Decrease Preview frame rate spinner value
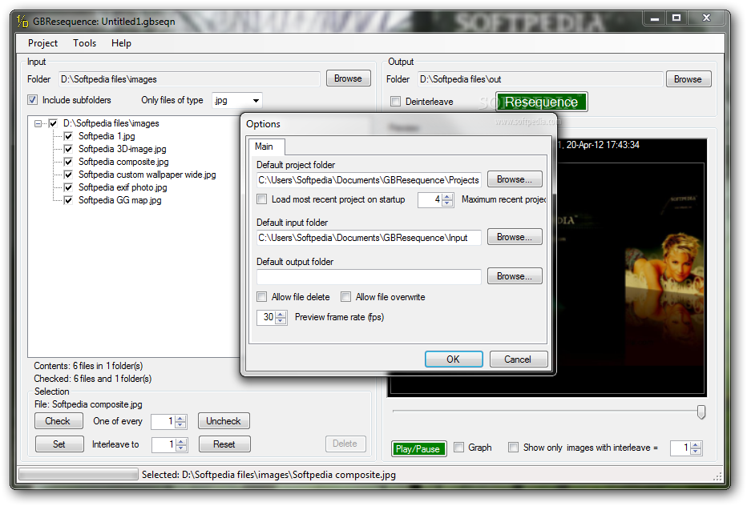The image size is (747, 506). pos(281,321)
